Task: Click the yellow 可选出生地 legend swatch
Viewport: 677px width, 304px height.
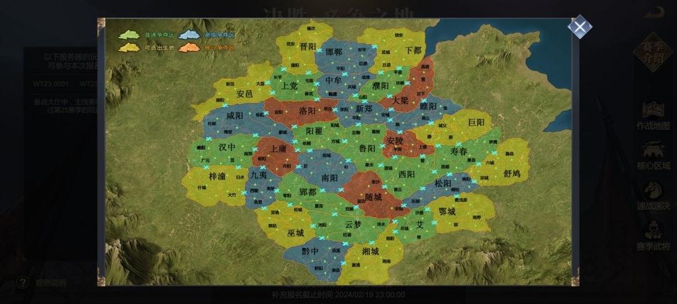Action: point(130,48)
